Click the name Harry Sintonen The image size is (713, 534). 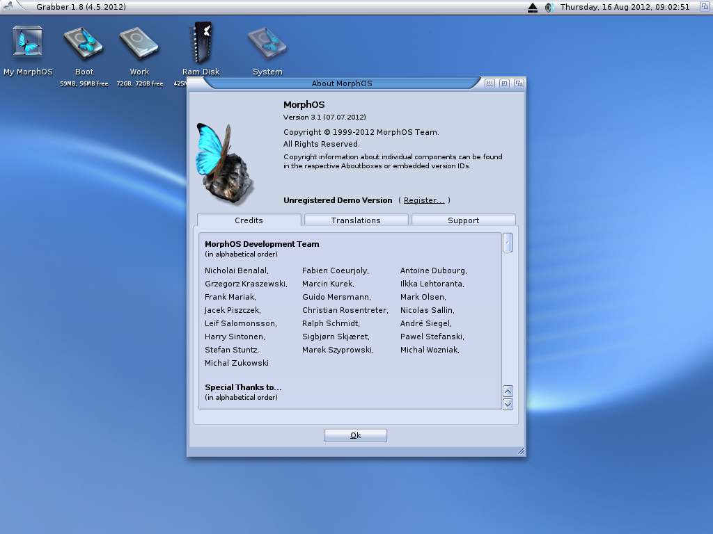coord(235,337)
